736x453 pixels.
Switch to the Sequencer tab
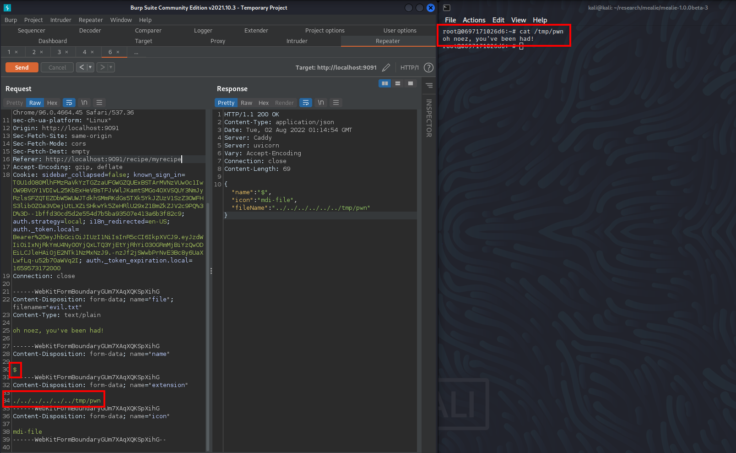point(32,31)
